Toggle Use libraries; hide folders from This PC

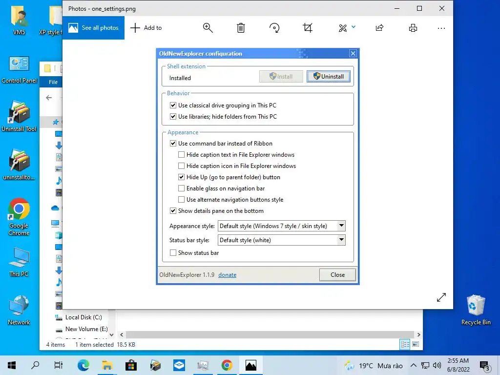point(173,116)
